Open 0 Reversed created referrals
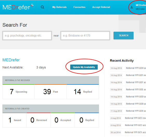 (x=39, y=120)
